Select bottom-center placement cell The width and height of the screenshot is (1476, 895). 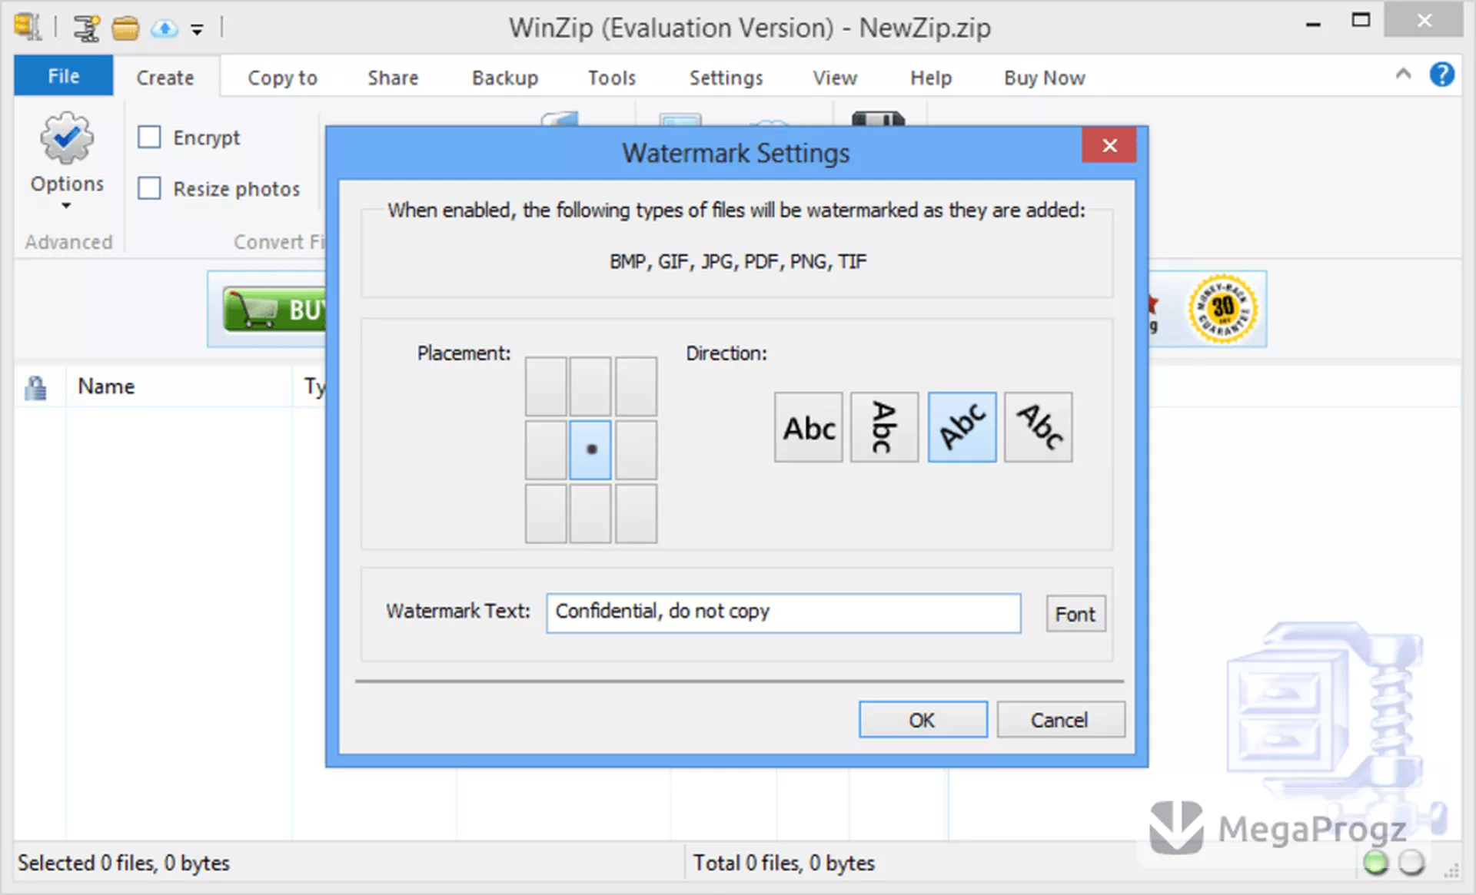coord(590,513)
